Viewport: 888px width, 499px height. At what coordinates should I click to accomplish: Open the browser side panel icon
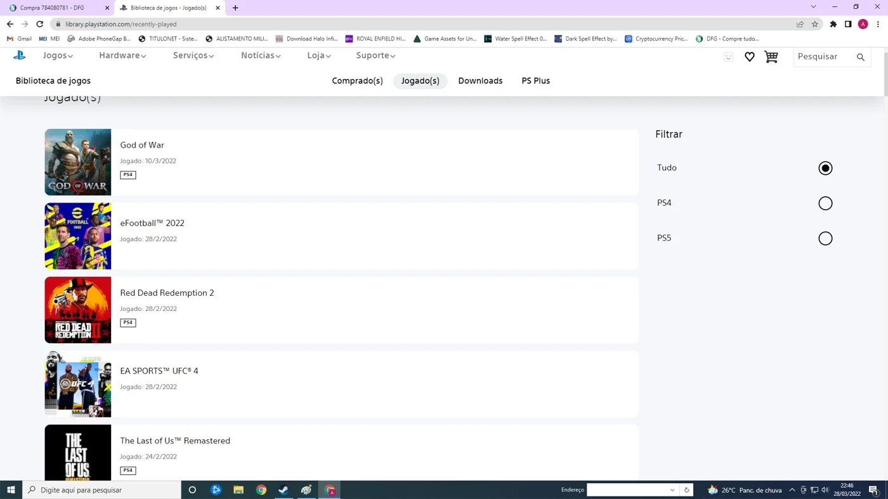pos(848,24)
